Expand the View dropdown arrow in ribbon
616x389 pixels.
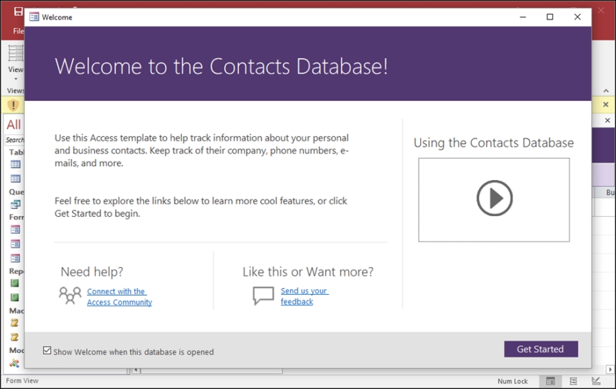pos(16,79)
